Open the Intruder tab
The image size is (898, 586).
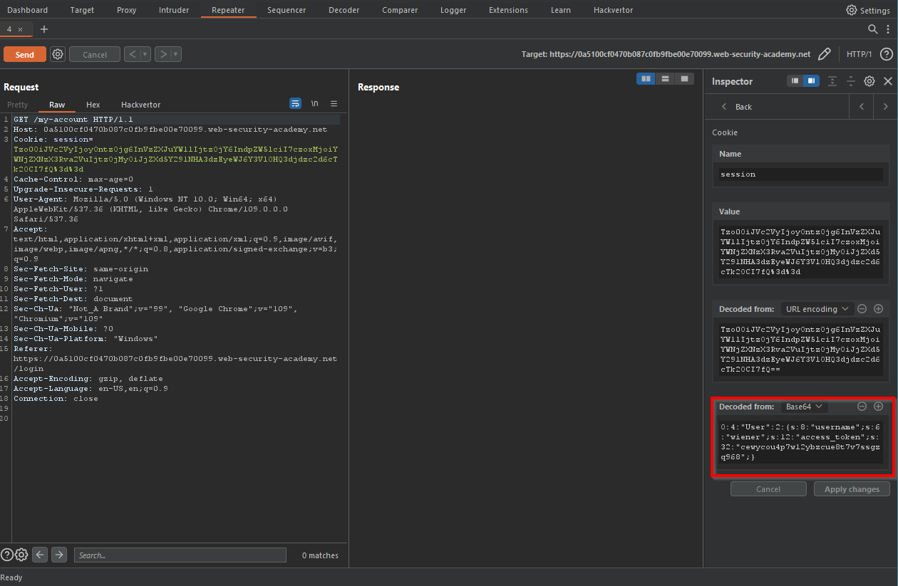[x=173, y=10]
